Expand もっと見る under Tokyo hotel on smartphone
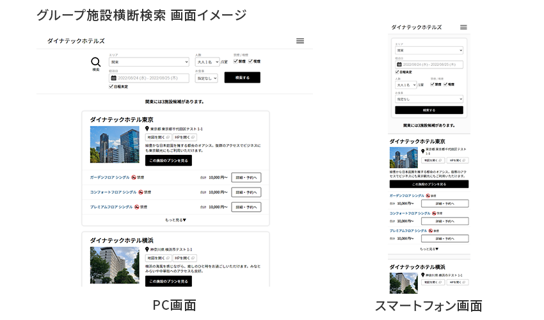This screenshot has height=320, width=544. (x=429, y=249)
